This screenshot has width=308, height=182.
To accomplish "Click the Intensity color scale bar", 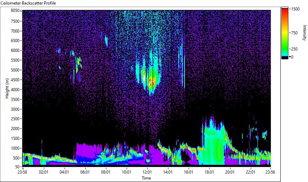I will click(x=284, y=33).
